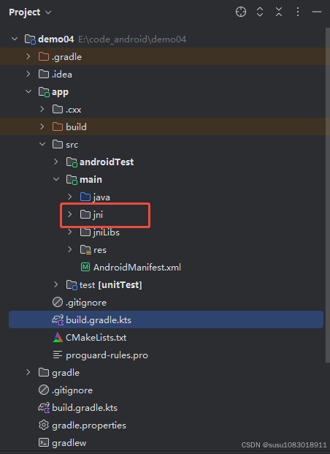This screenshot has height=454, width=330.
Task: Open the Project panel options kebab menu
Action: click(298, 12)
